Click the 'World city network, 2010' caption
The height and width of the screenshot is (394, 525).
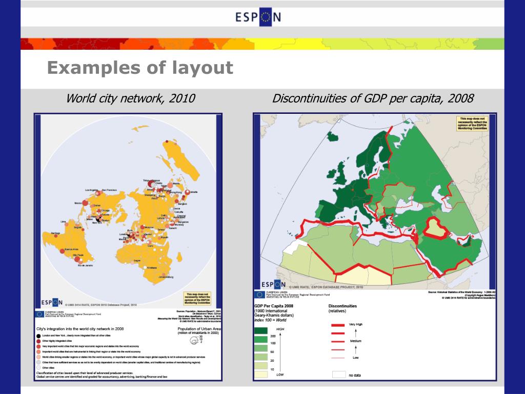(x=130, y=98)
